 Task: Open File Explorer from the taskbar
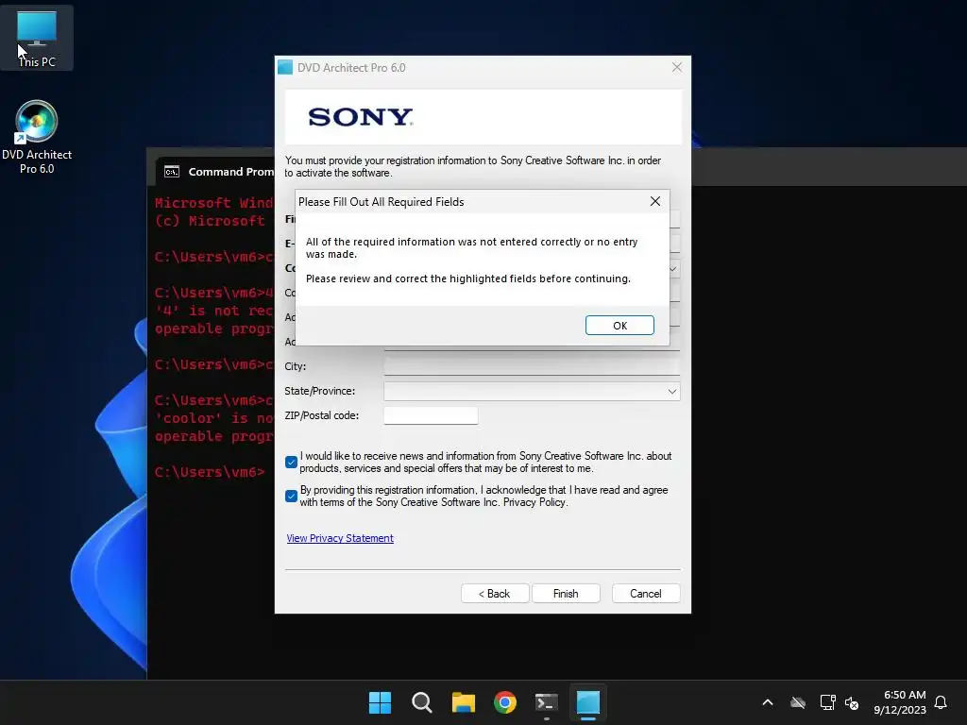click(x=463, y=702)
